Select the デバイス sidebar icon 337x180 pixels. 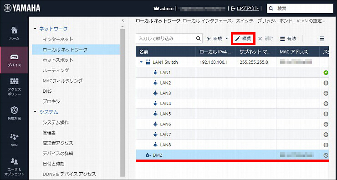(14, 60)
